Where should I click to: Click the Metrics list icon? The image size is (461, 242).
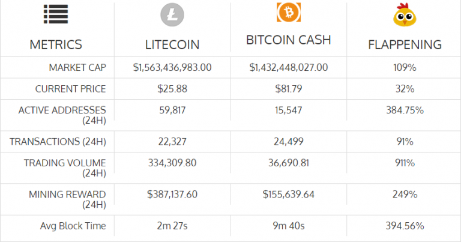pos(56,14)
